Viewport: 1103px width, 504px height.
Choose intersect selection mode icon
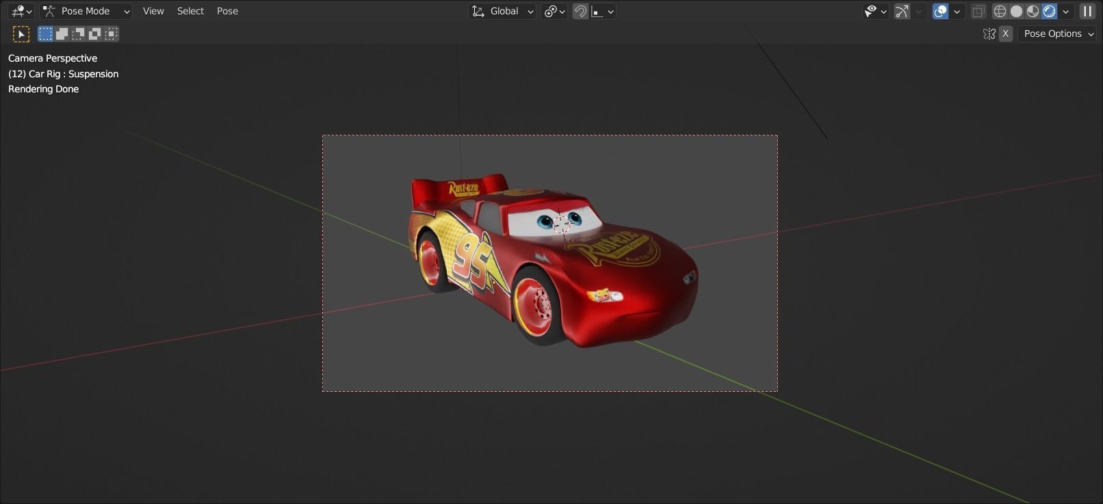pyautogui.click(x=112, y=34)
